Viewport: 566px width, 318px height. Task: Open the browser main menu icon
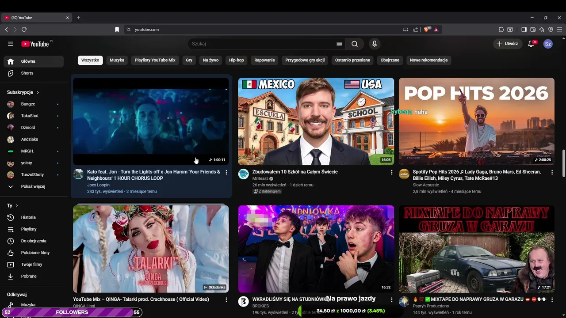click(559, 30)
